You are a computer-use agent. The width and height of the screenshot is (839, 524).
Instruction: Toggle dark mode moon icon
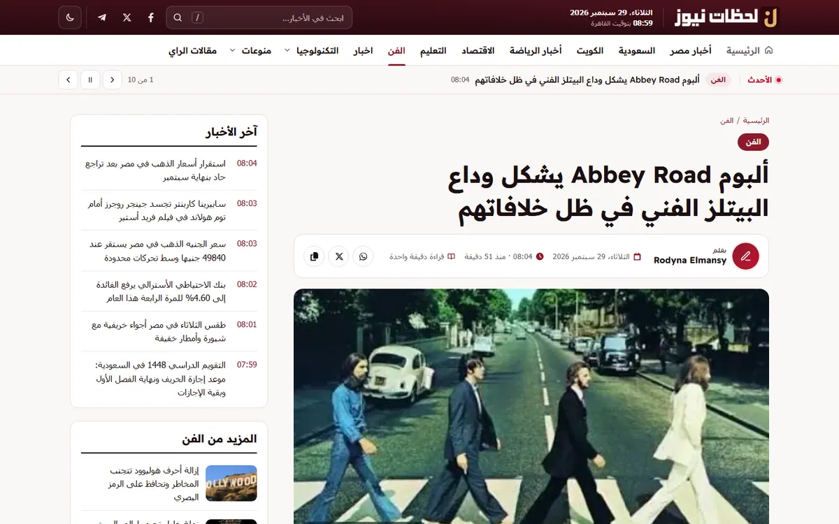pos(70,17)
